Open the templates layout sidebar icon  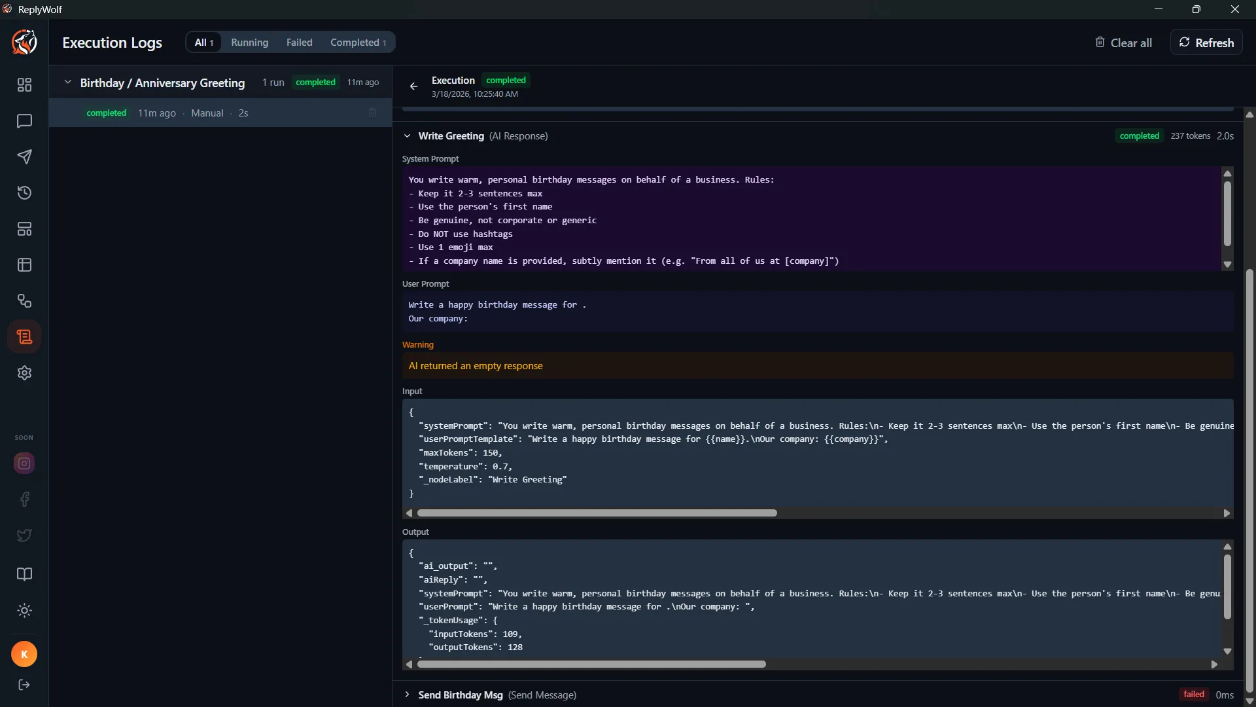click(x=24, y=229)
